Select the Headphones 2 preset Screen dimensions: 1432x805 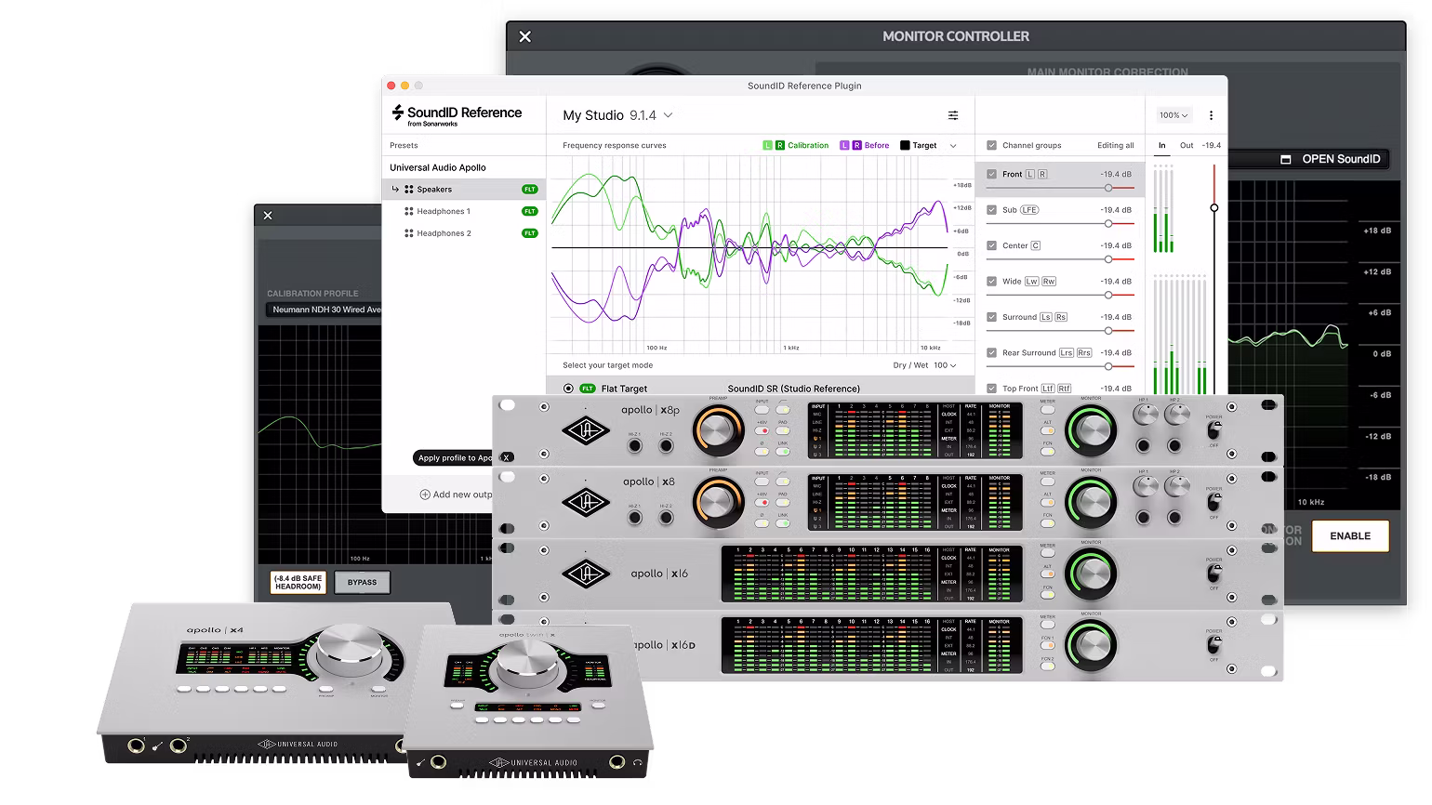464,233
